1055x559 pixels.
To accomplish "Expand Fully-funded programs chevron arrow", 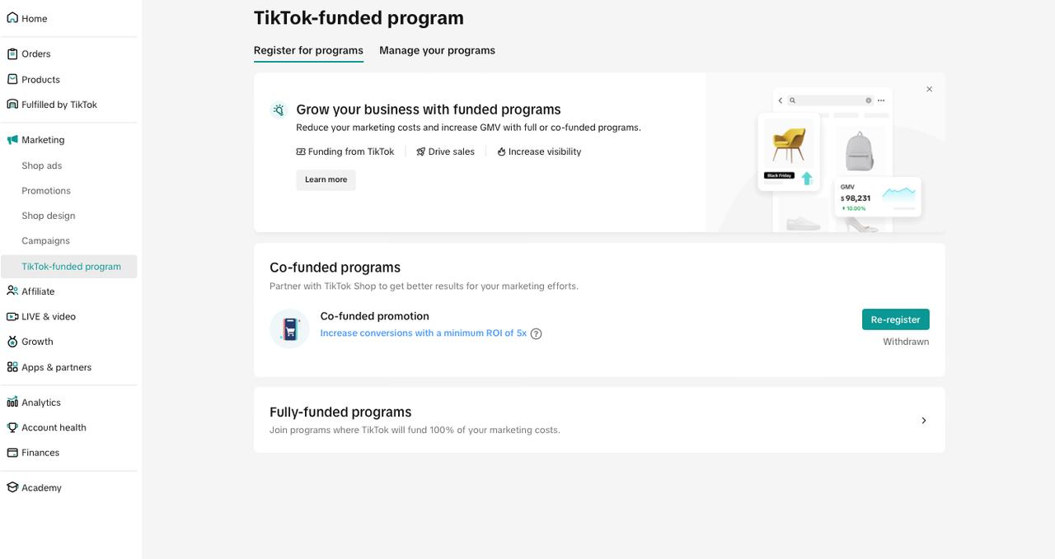I will [x=923, y=421].
